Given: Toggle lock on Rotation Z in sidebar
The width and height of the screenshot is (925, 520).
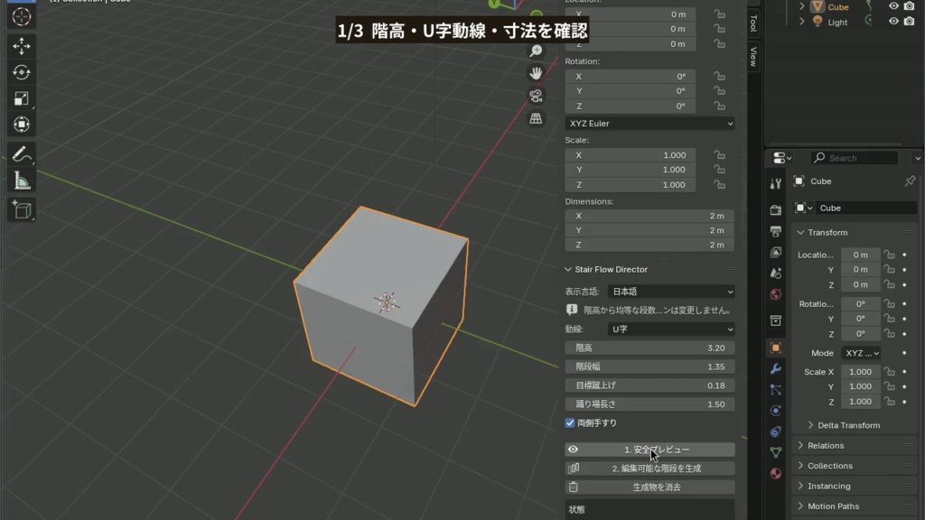Looking at the screenshot, I should point(719,107).
